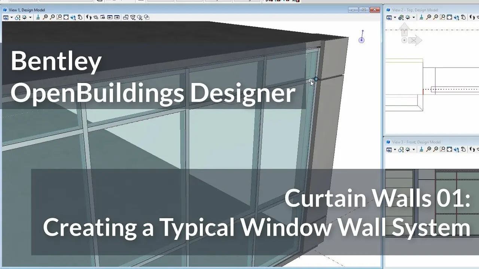This screenshot has width=479, height=269.
Task: Select Pan View hand tool in View 1
Action: 80,17
